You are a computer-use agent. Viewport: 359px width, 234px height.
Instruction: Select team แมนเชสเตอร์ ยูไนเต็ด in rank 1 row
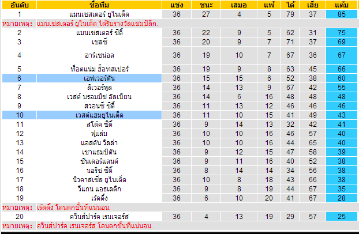point(99,14)
